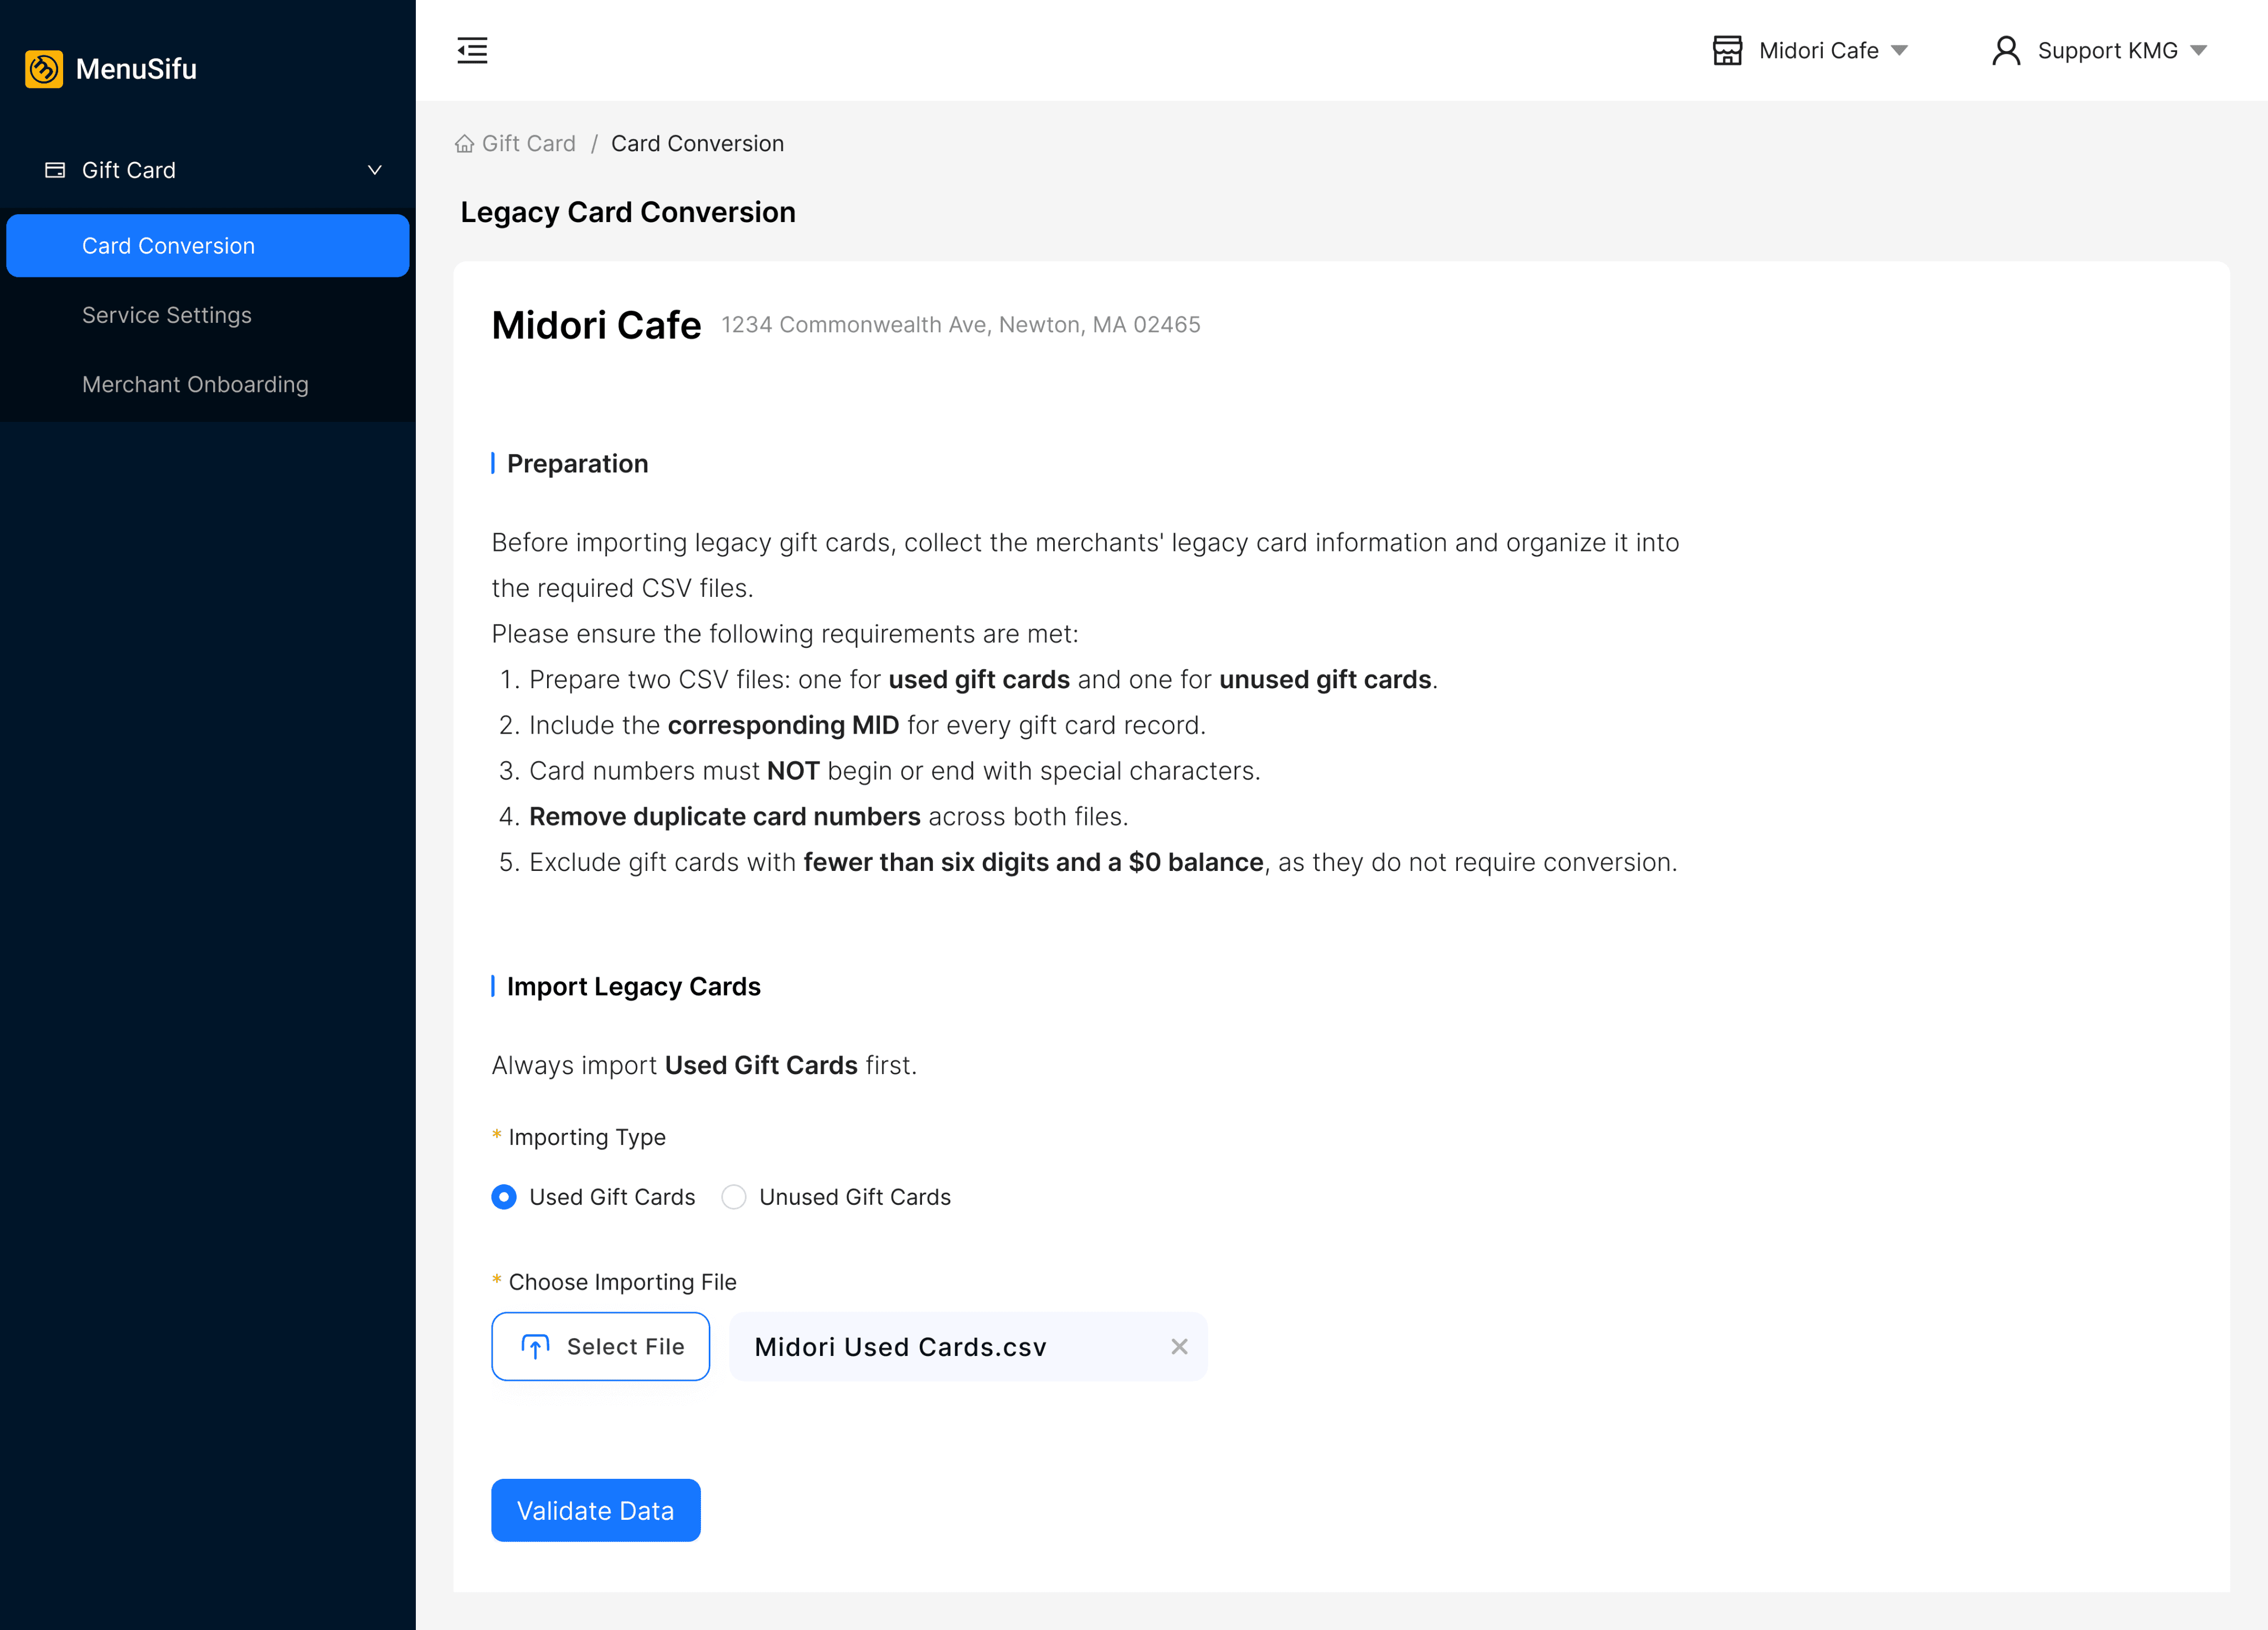
Task: Click the store icon beside Midori Cafe
Action: [x=1727, y=50]
